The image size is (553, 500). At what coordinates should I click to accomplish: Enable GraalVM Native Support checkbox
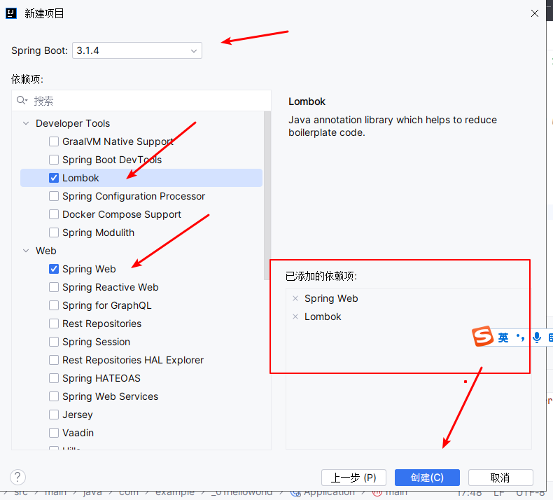coord(54,141)
